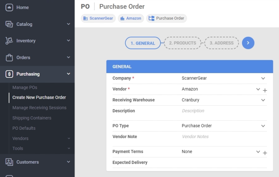Expand the Vendors submenu chevron
The height and width of the screenshot is (177, 279).
click(69, 138)
